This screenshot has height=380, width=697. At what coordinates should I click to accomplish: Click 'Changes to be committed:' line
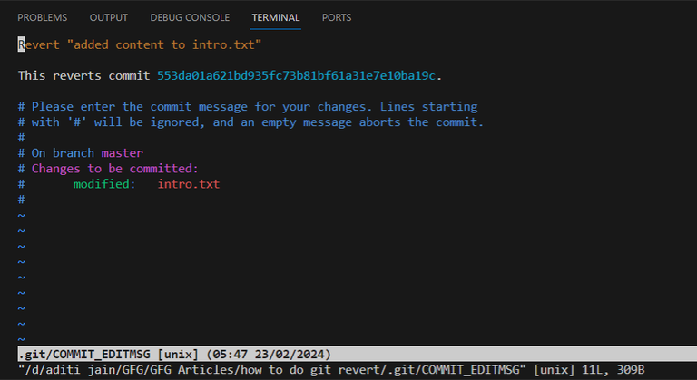click(108, 169)
